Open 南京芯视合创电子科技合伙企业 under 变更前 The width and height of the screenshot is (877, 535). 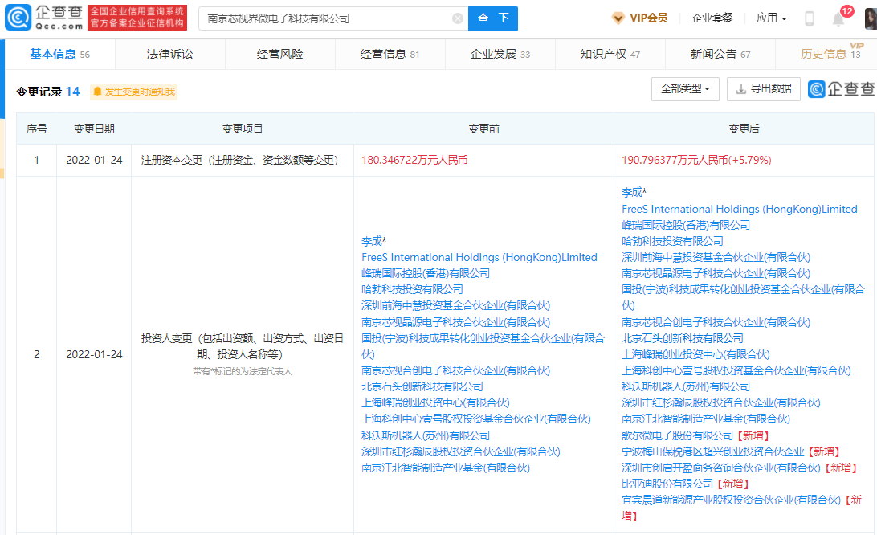[x=456, y=370]
